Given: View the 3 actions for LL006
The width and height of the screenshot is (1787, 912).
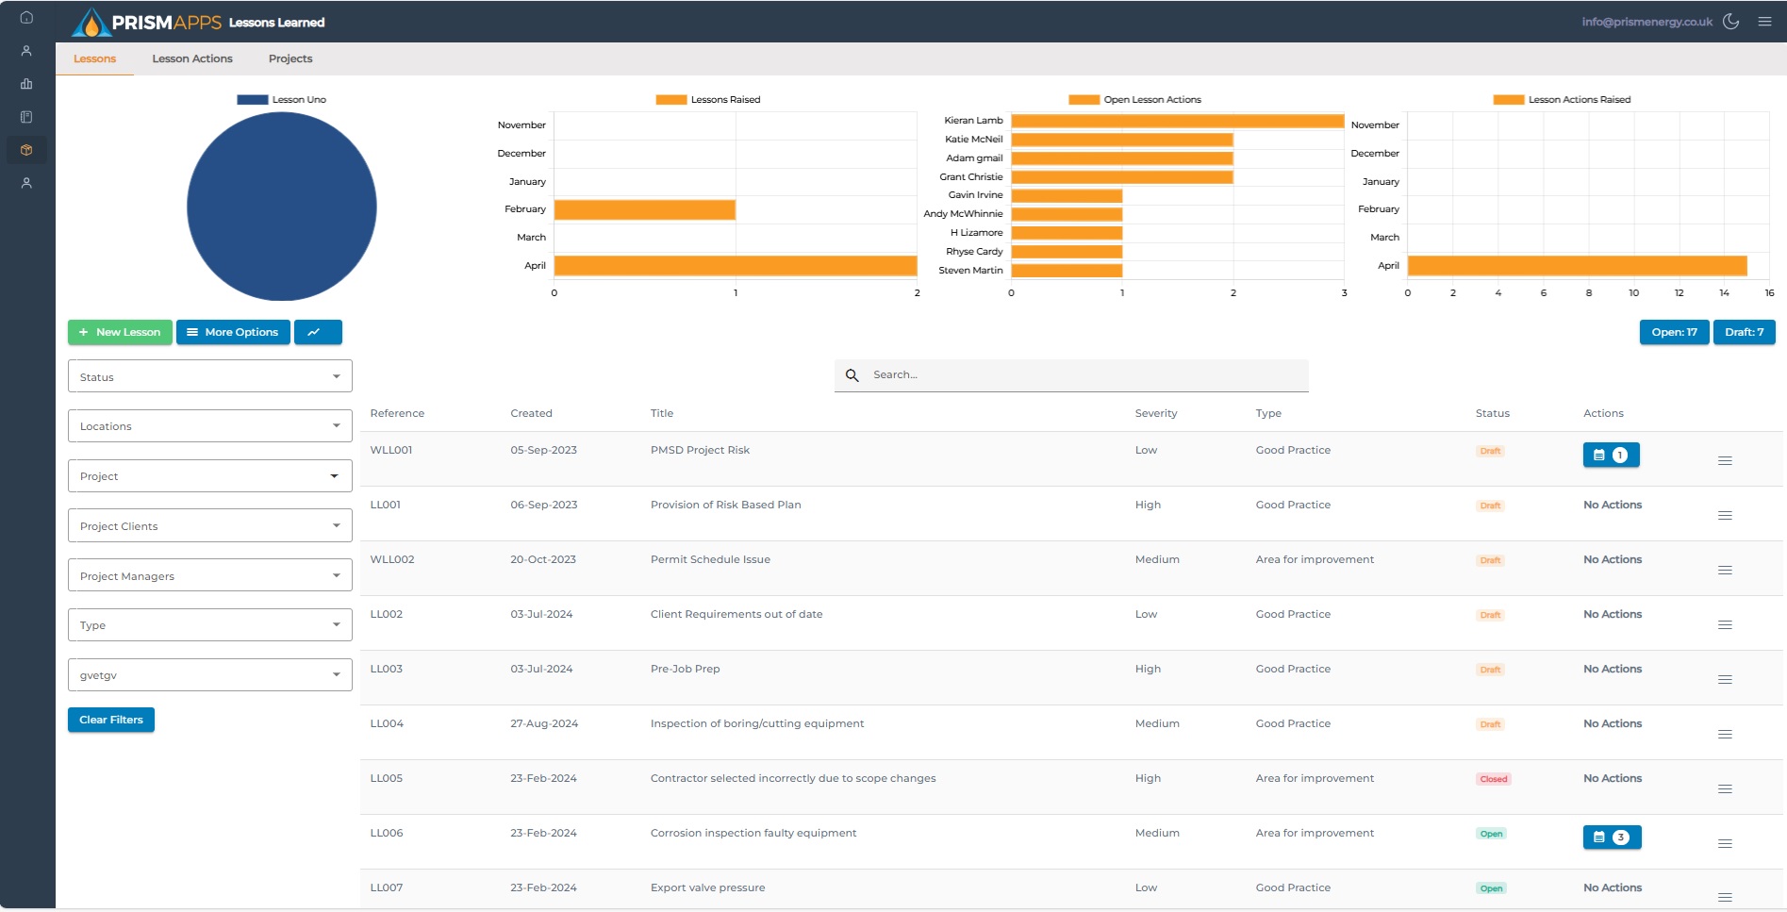Looking at the screenshot, I should [x=1611, y=837].
